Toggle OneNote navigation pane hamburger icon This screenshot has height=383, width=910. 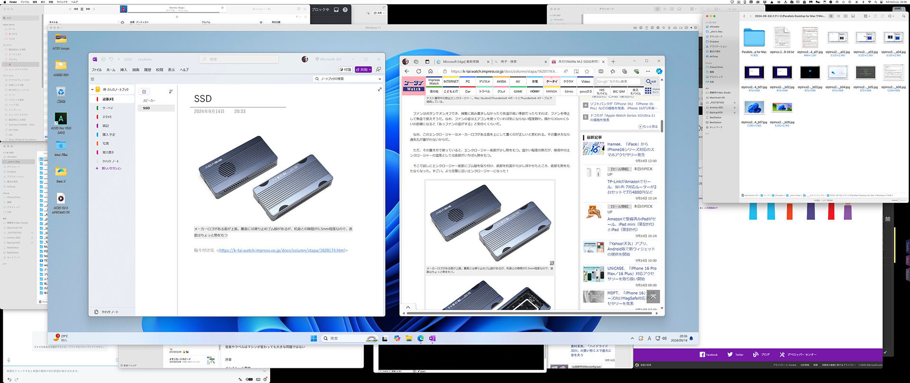click(x=92, y=79)
